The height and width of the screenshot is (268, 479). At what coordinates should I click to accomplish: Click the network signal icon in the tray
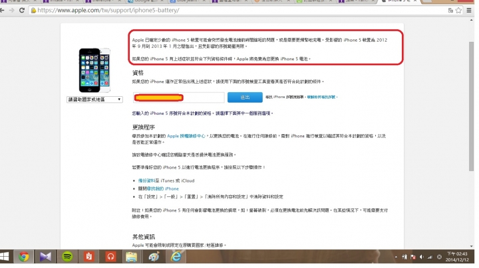pyautogui.click(x=430, y=257)
